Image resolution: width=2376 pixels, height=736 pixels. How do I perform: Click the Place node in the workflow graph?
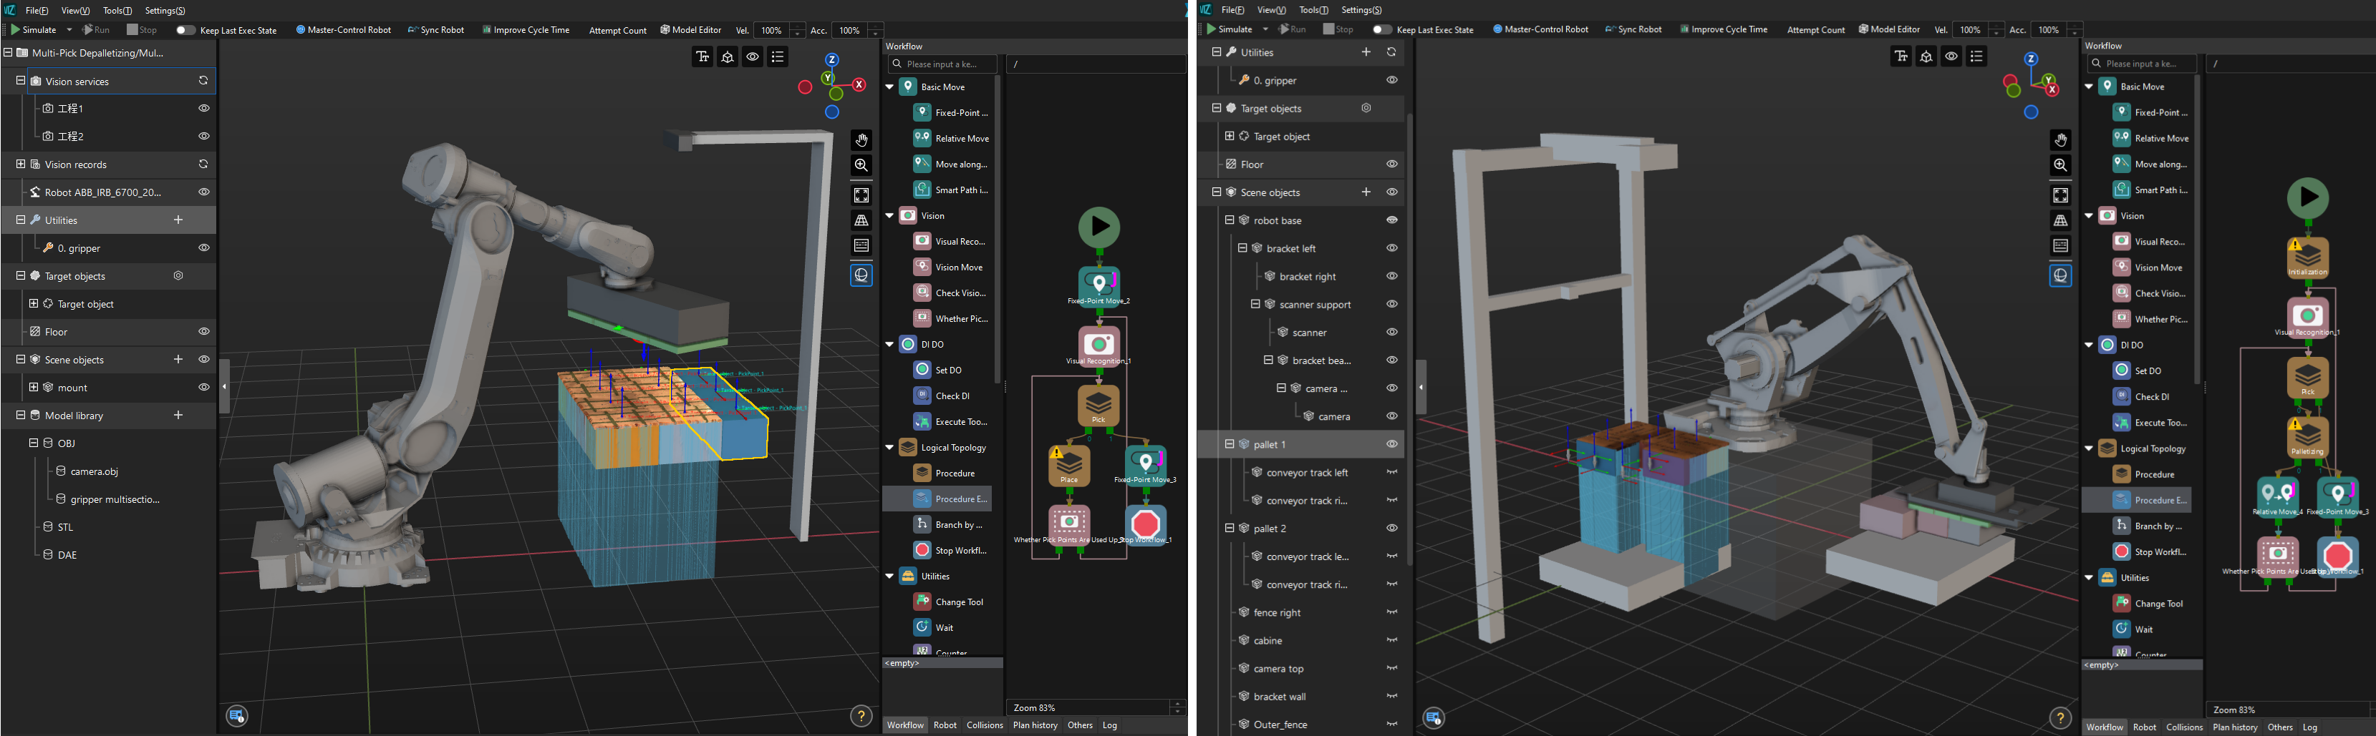point(1069,465)
